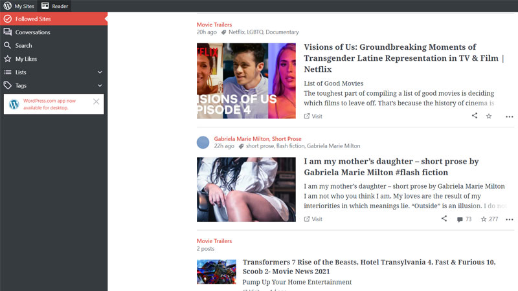Expand the Lists section chevron
The height and width of the screenshot is (291, 518).
(100, 72)
